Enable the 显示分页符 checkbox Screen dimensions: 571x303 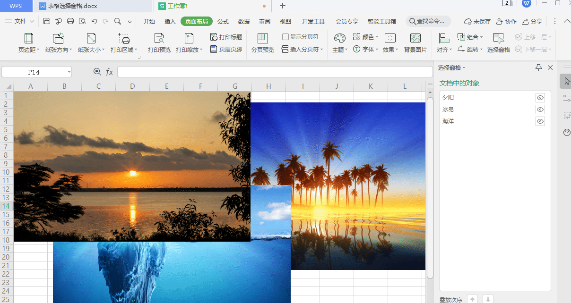click(285, 37)
